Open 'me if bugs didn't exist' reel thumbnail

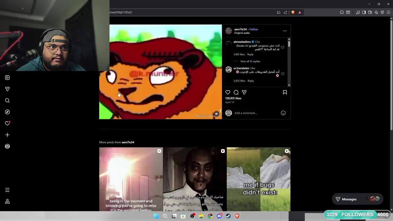click(259, 179)
